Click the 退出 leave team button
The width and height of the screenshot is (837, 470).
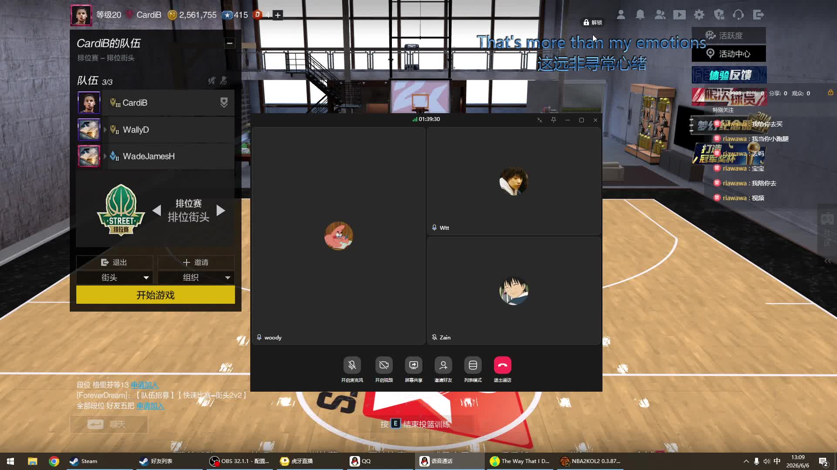pyautogui.click(x=114, y=262)
